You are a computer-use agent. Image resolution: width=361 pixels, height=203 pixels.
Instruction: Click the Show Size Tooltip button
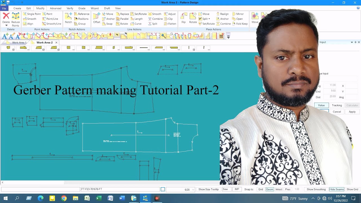(208, 189)
